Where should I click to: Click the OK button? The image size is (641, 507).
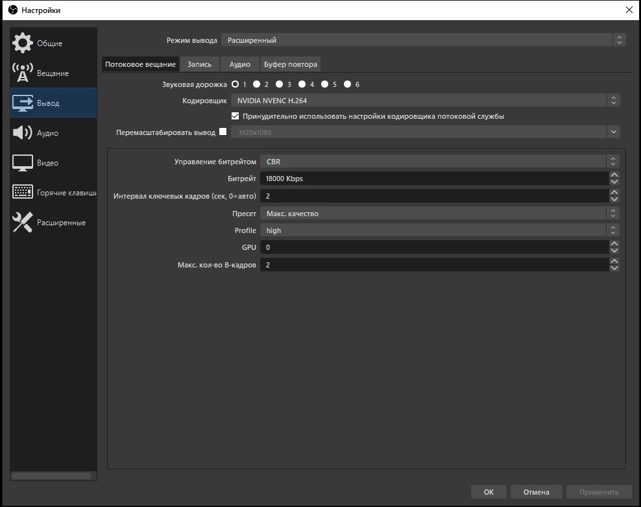point(489,492)
